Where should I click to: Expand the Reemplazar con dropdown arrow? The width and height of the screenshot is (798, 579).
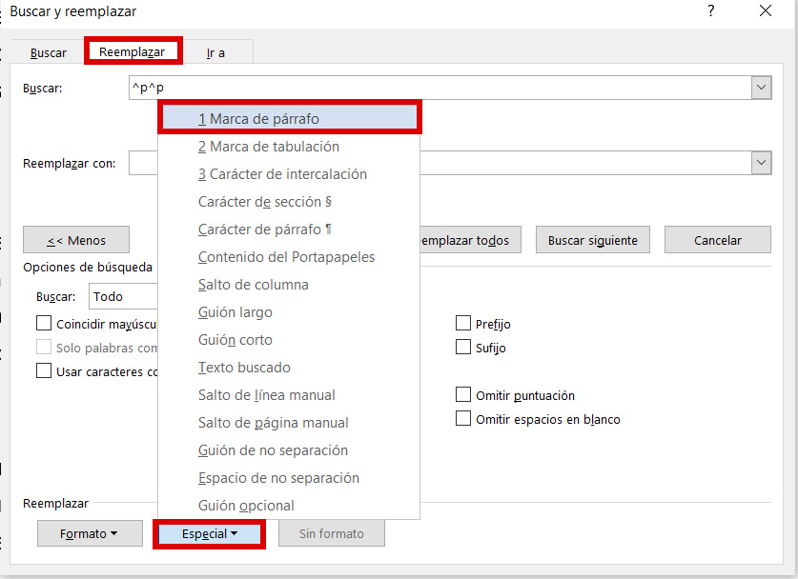(761, 163)
